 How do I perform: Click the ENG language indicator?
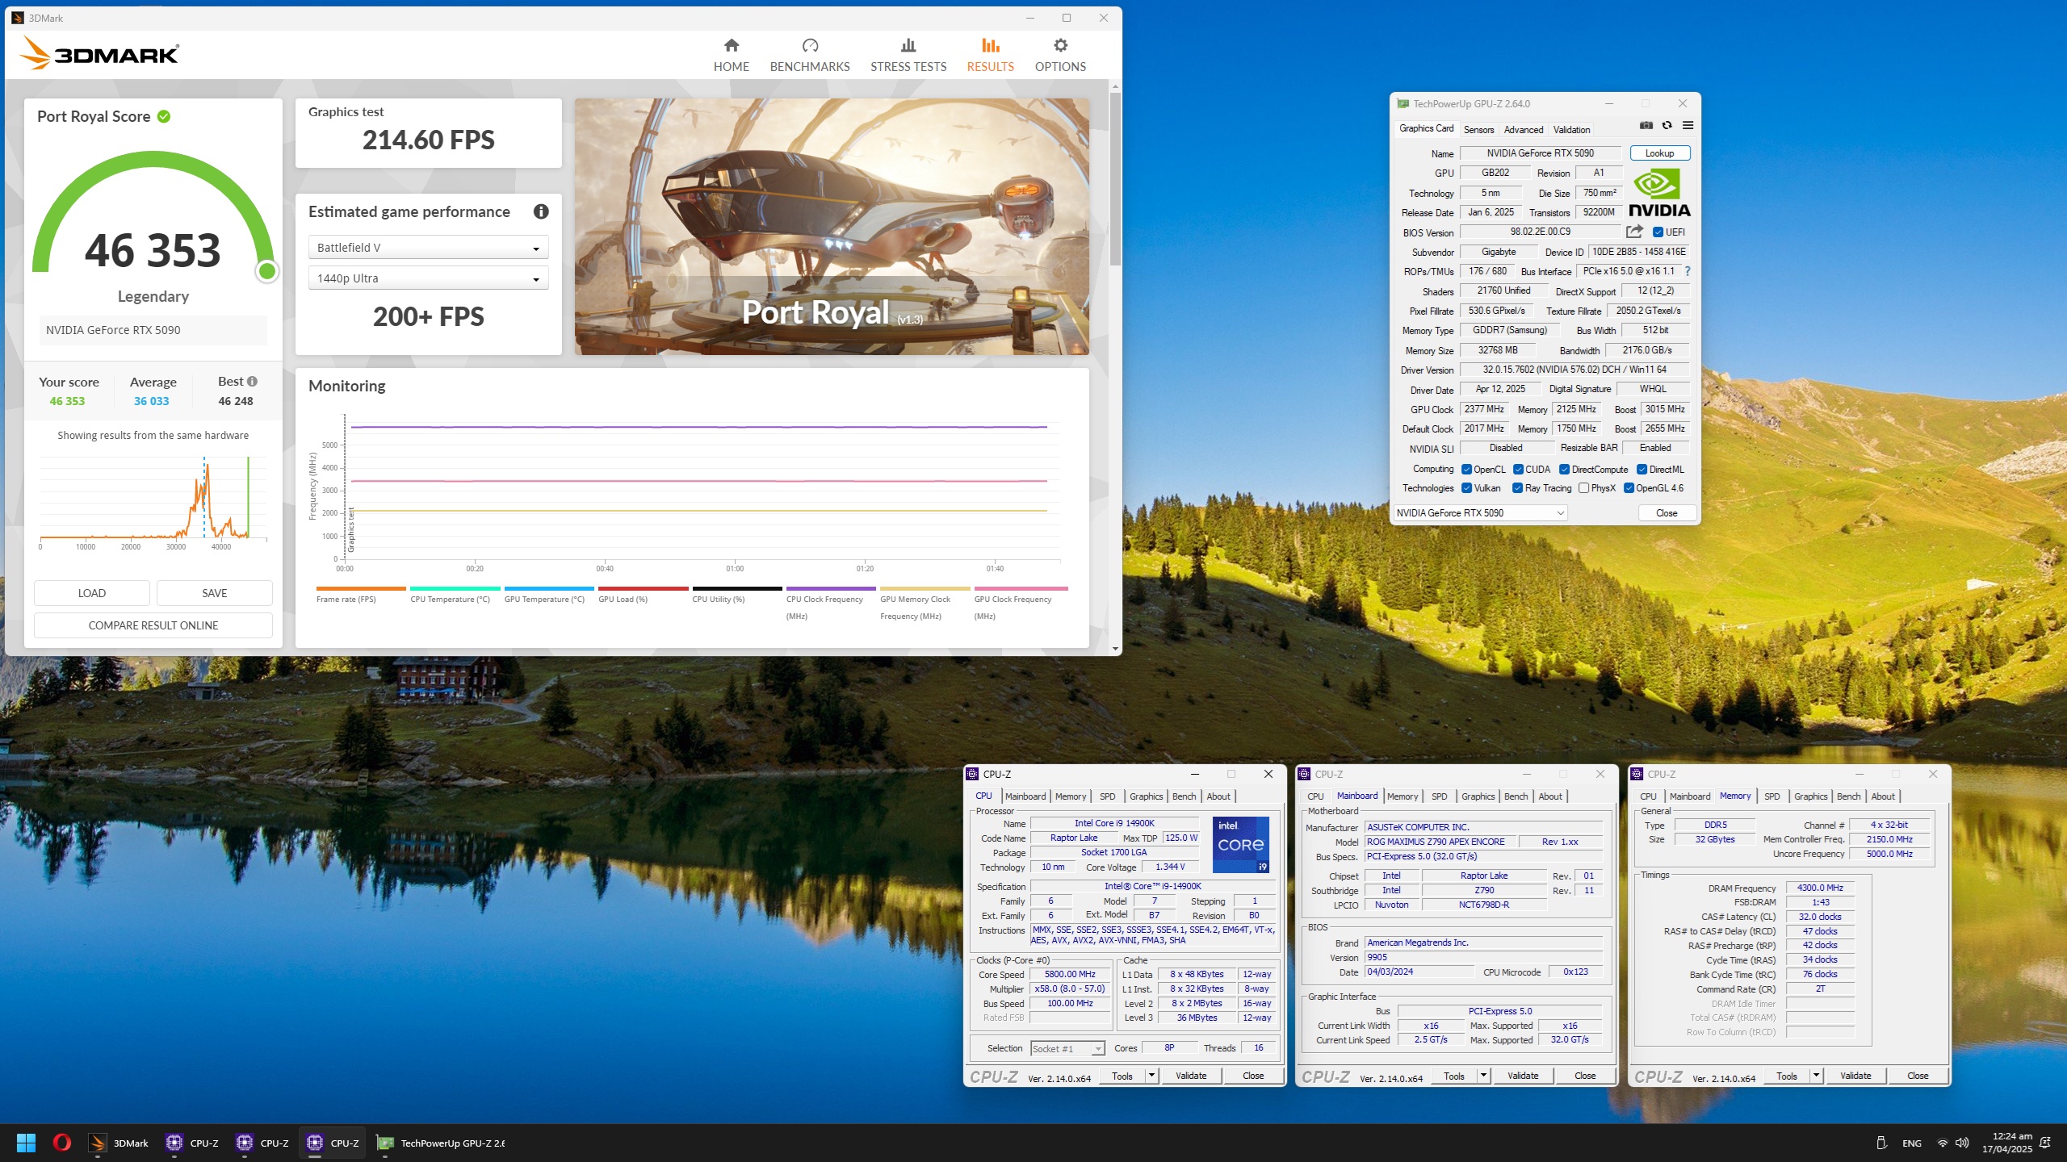pos(1911,1143)
